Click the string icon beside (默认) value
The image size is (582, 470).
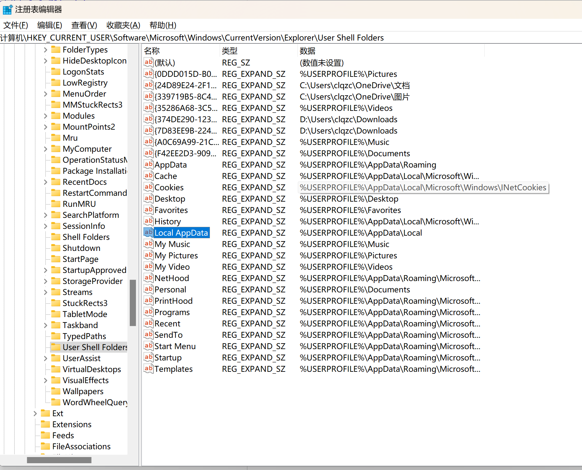149,62
